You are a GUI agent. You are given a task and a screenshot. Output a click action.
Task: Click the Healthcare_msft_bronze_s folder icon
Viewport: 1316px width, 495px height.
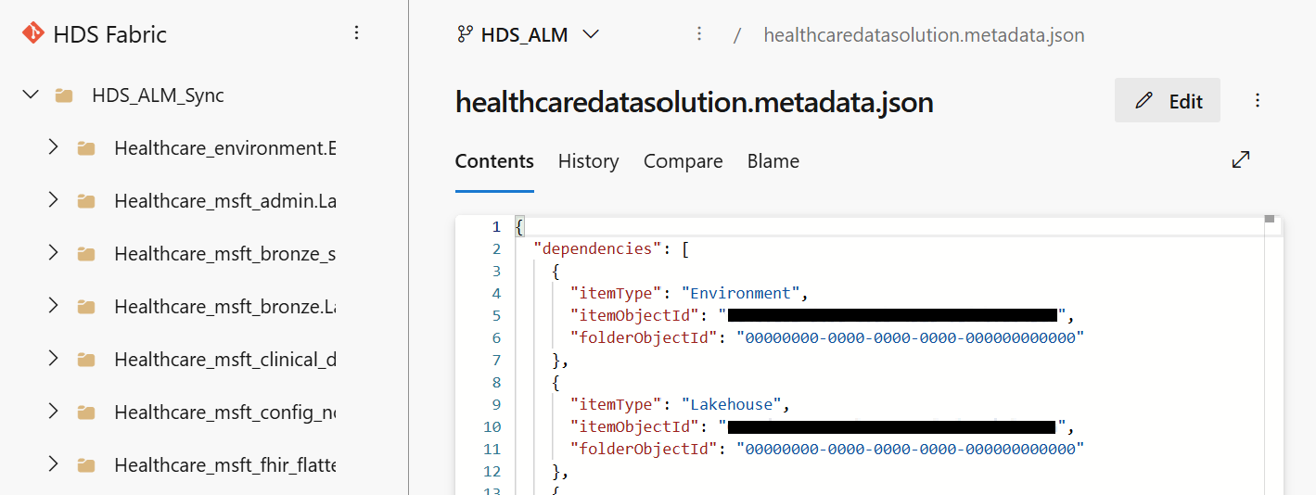[x=86, y=253]
